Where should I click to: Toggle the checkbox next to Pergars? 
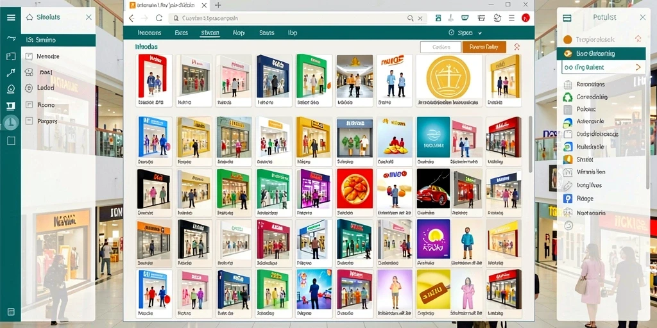click(29, 121)
